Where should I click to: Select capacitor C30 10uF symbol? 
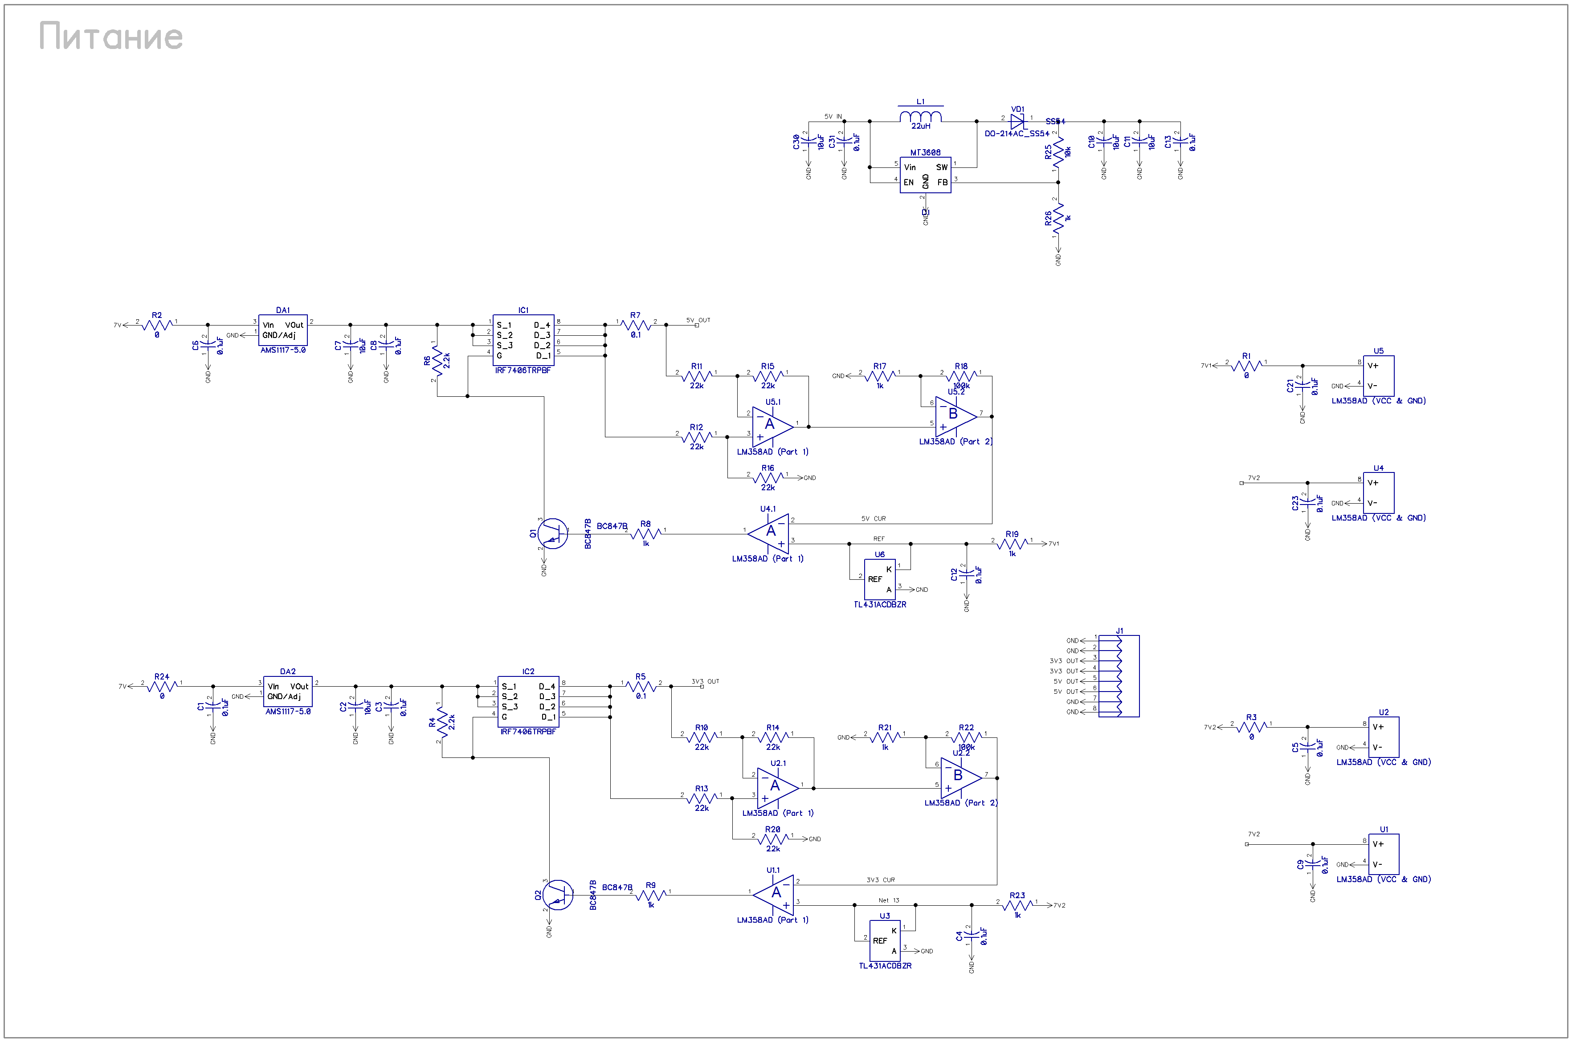[808, 141]
